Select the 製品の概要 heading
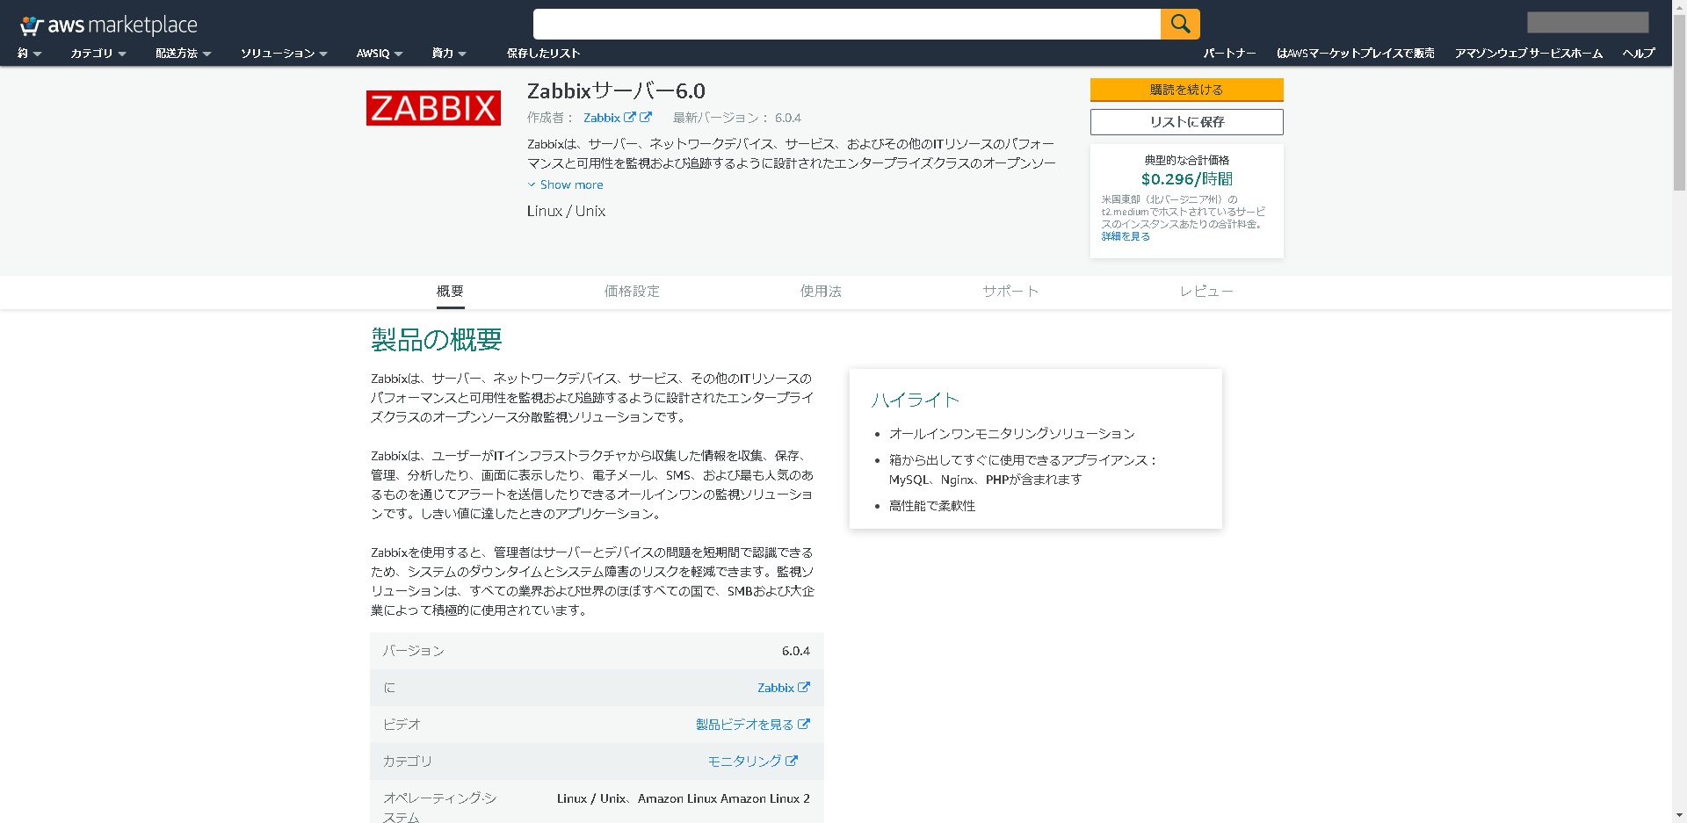This screenshot has width=1687, height=823. coord(436,340)
